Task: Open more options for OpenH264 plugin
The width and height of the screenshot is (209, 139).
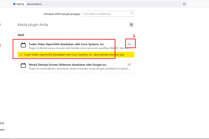Action: (x=130, y=44)
